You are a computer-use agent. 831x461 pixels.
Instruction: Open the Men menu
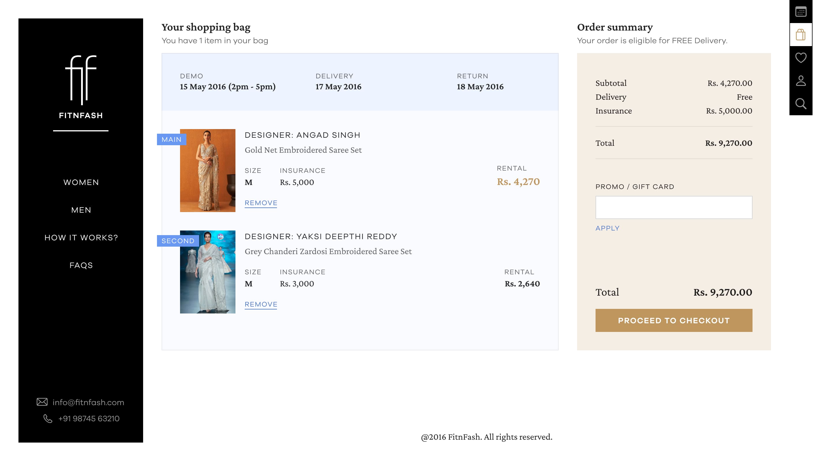(81, 210)
